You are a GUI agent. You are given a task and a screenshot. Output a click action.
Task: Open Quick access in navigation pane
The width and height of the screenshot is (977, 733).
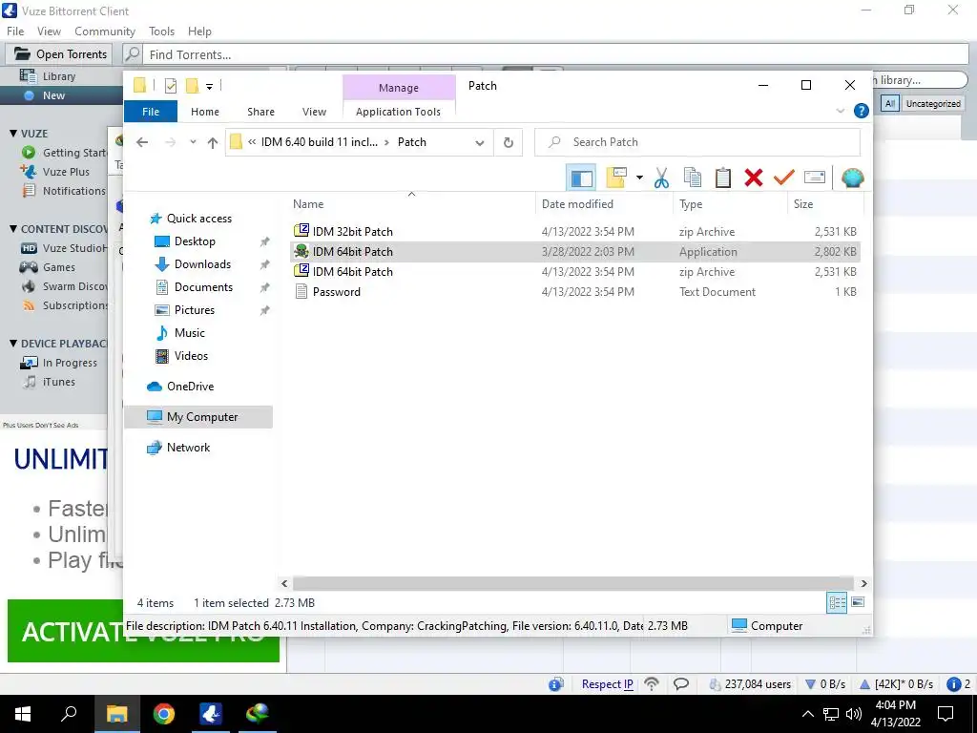[198, 219]
